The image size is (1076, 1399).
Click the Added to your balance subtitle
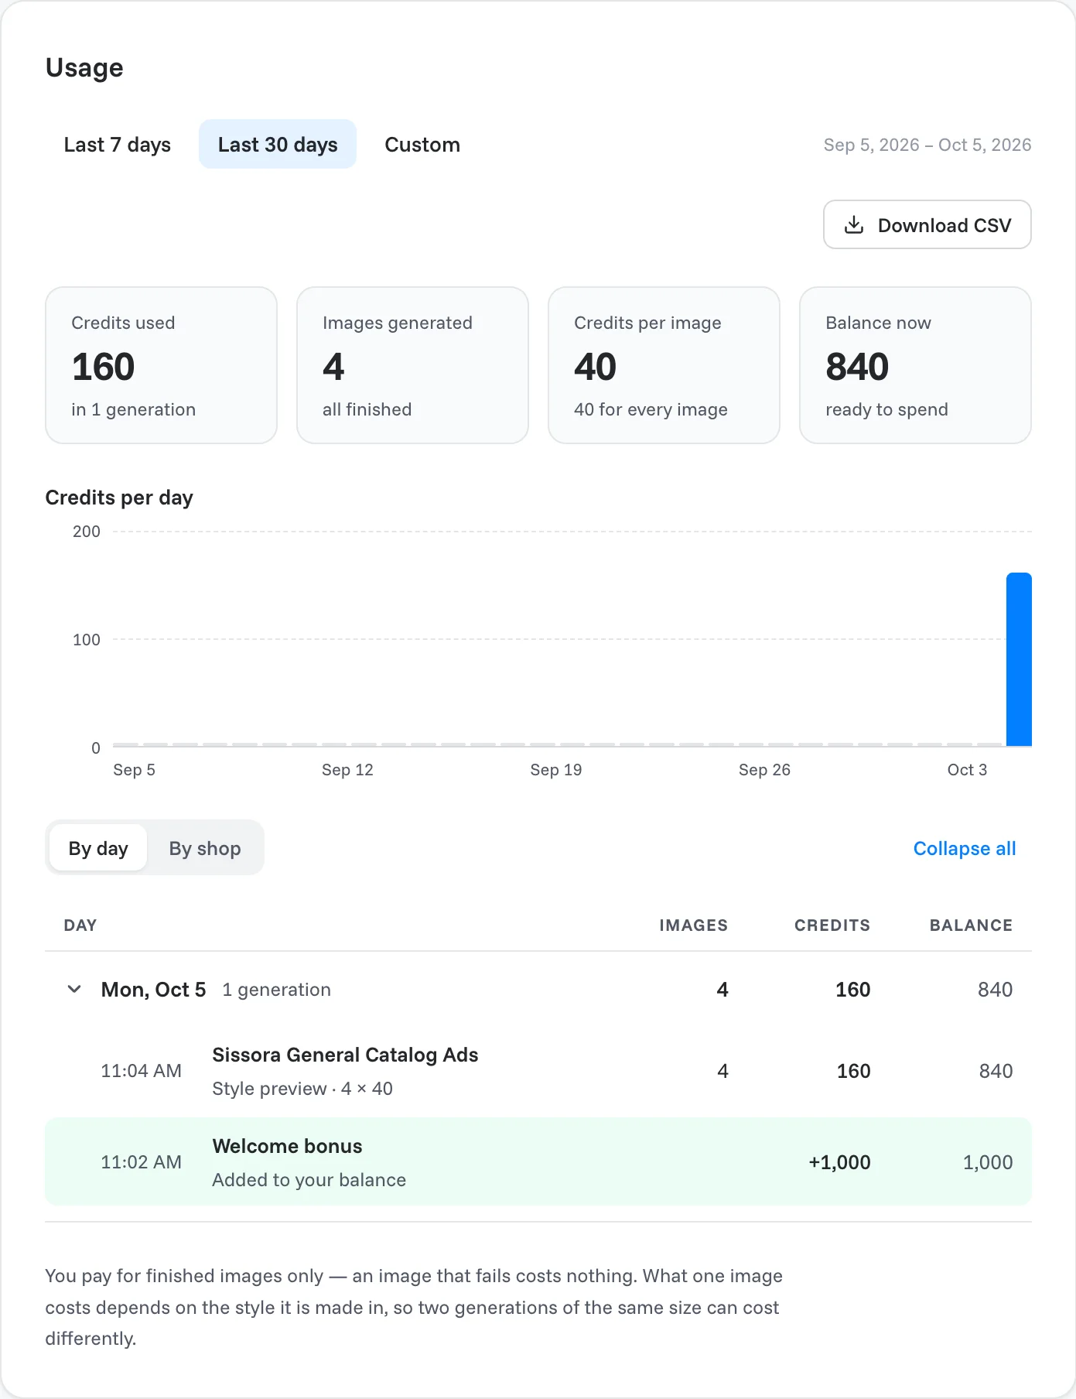click(x=309, y=1180)
